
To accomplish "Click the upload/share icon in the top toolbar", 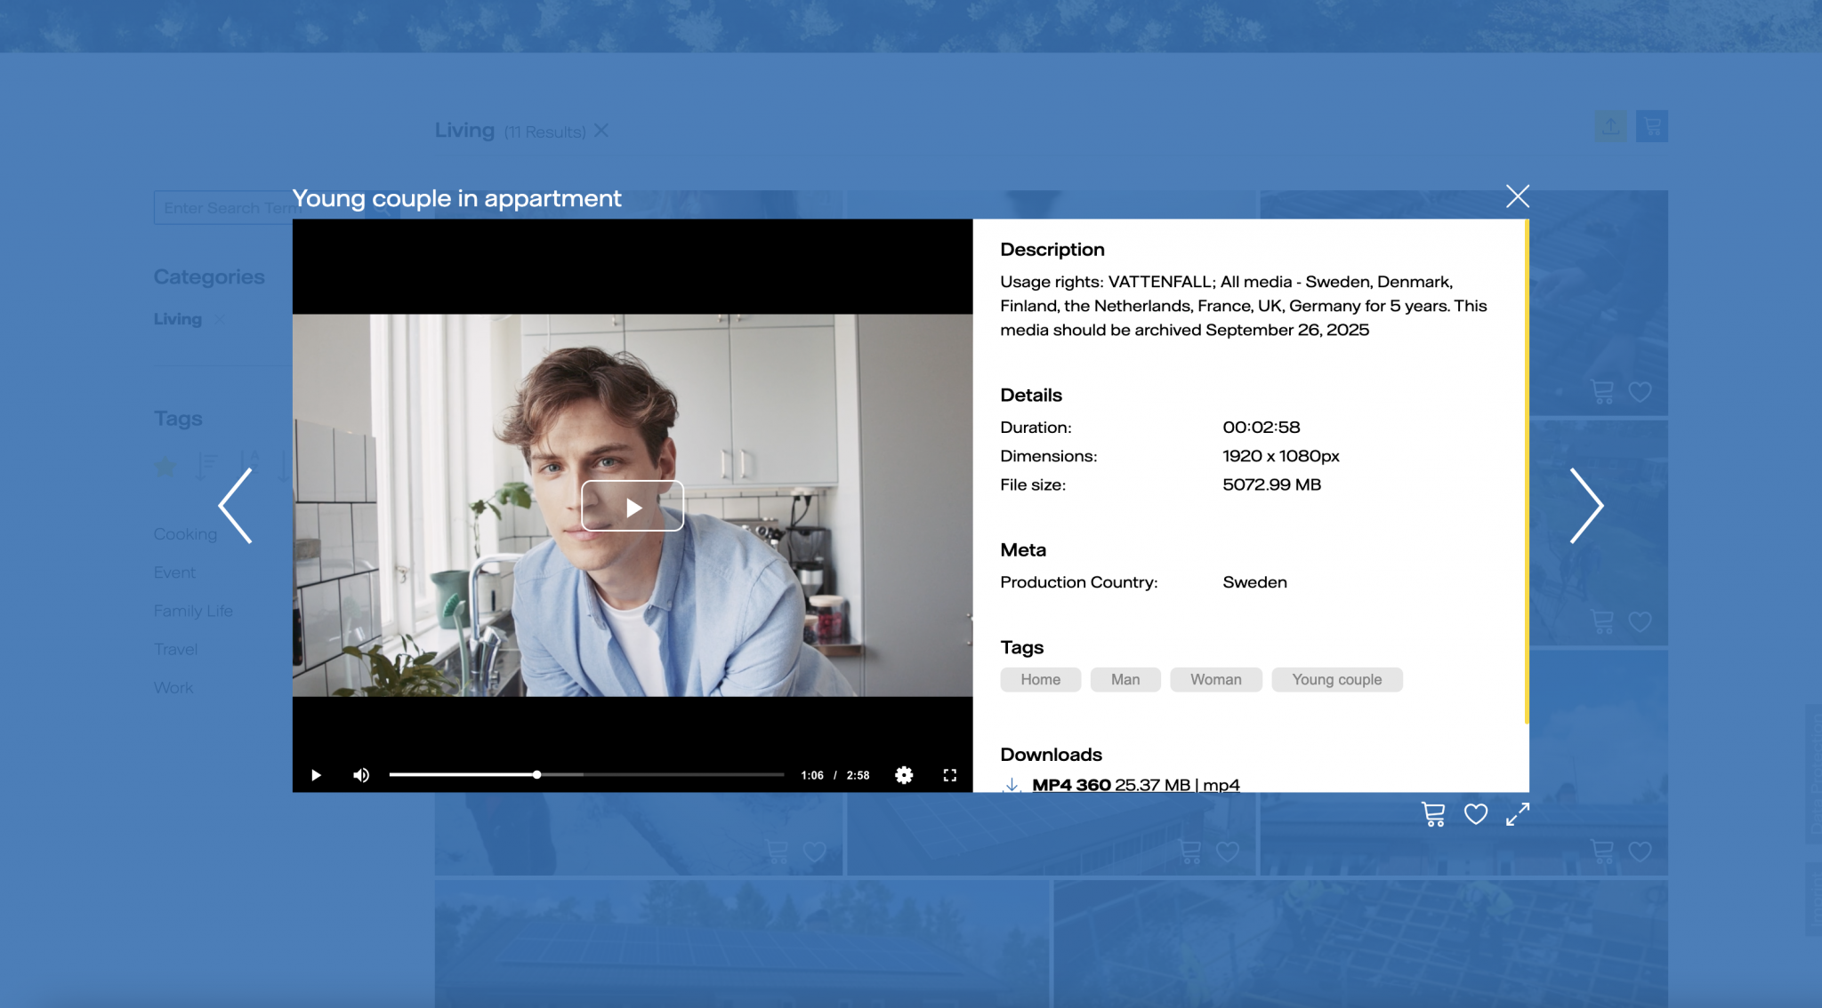I will (1611, 126).
